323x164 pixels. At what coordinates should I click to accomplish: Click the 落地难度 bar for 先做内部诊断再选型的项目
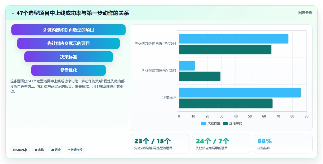225,49
